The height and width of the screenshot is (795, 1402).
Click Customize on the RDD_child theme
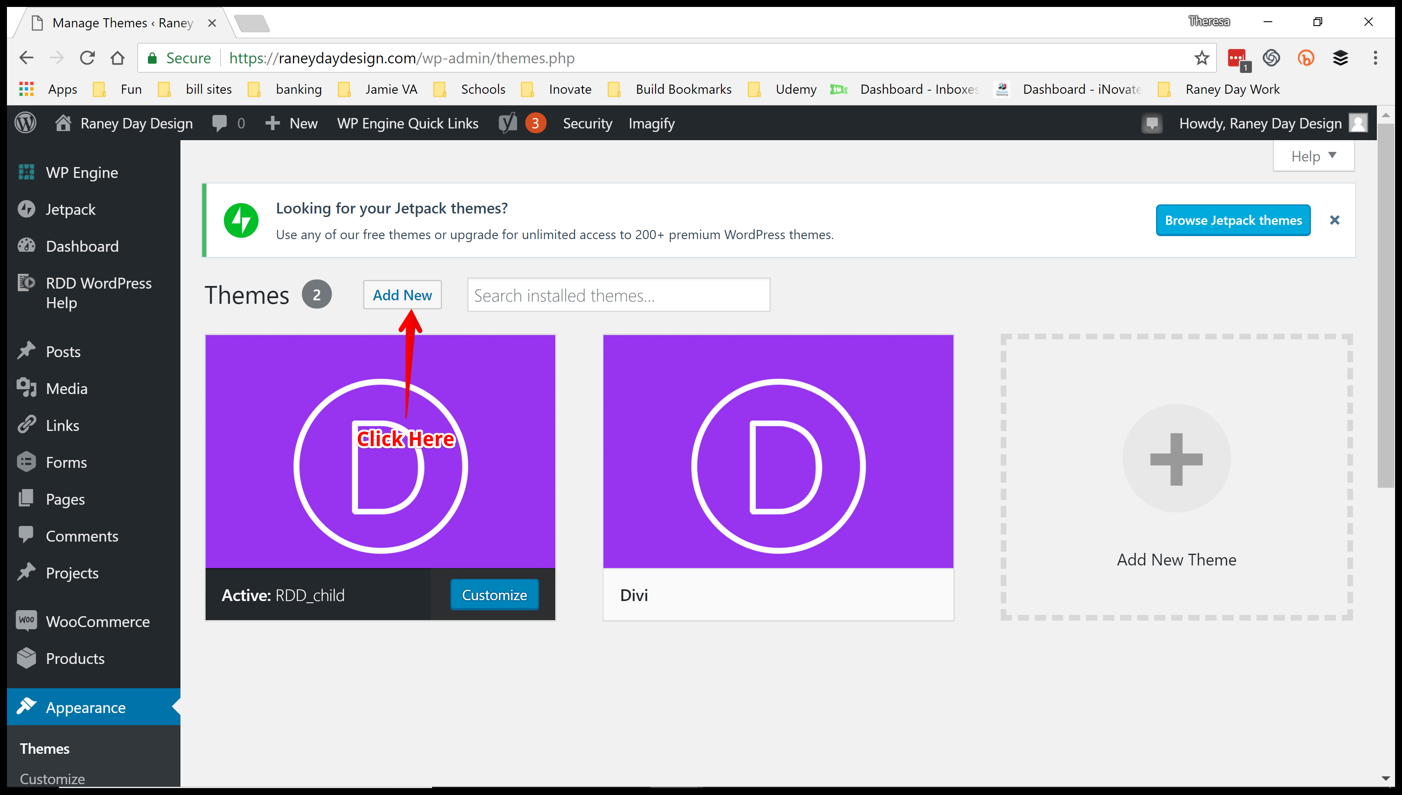click(495, 595)
